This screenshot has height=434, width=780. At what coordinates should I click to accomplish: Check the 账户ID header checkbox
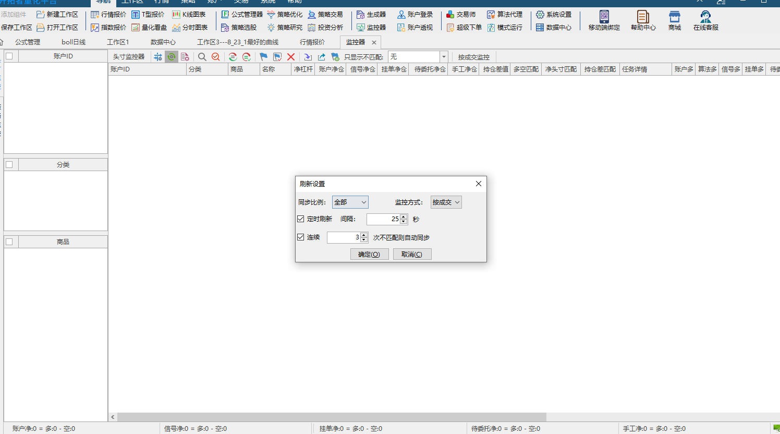tap(9, 56)
